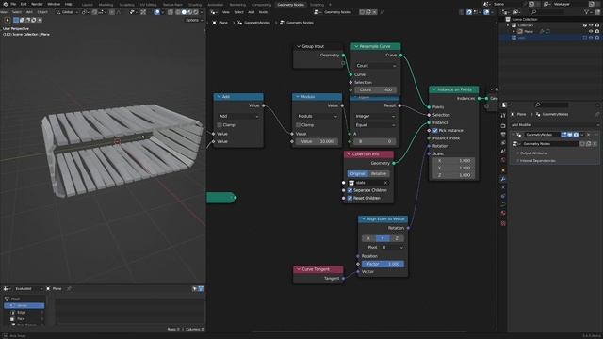Open the Tool properties tab icon
The image size is (603, 339).
(x=503, y=116)
